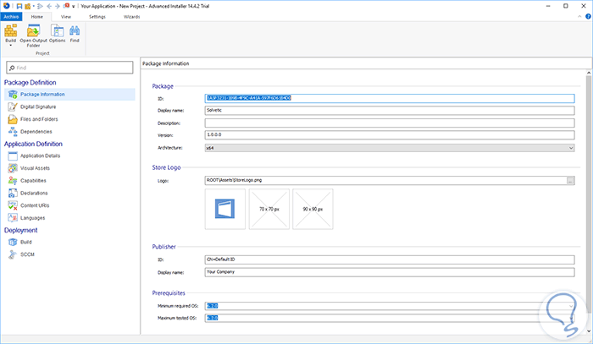Expand the quick access toolbar customize arrow
Image resolution: width=593 pixels, height=344 pixels.
pos(74,5)
